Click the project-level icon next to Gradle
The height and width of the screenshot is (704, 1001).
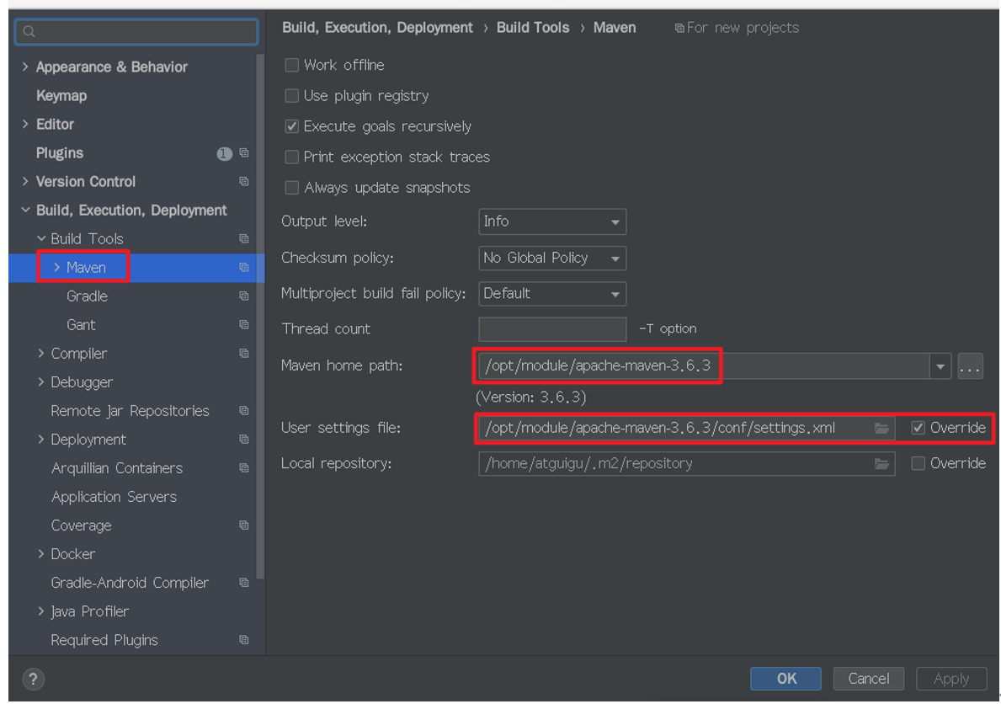click(244, 296)
